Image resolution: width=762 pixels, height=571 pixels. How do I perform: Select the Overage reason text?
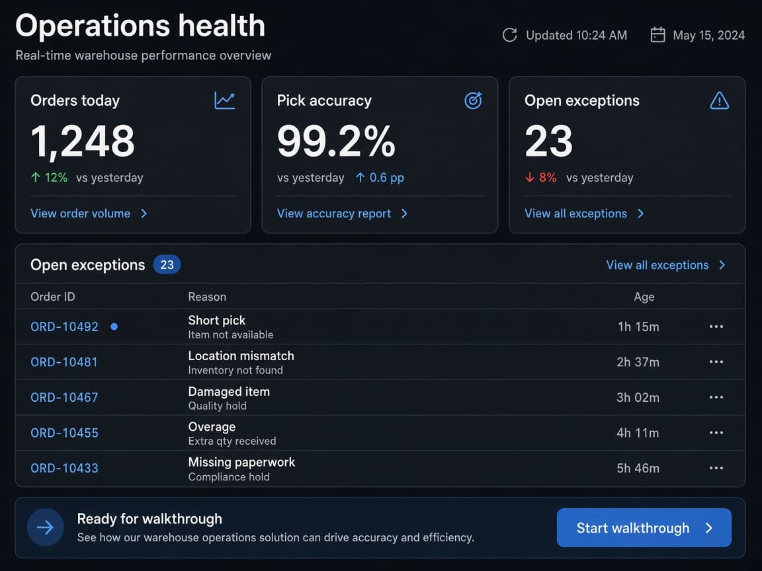[212, 427]
